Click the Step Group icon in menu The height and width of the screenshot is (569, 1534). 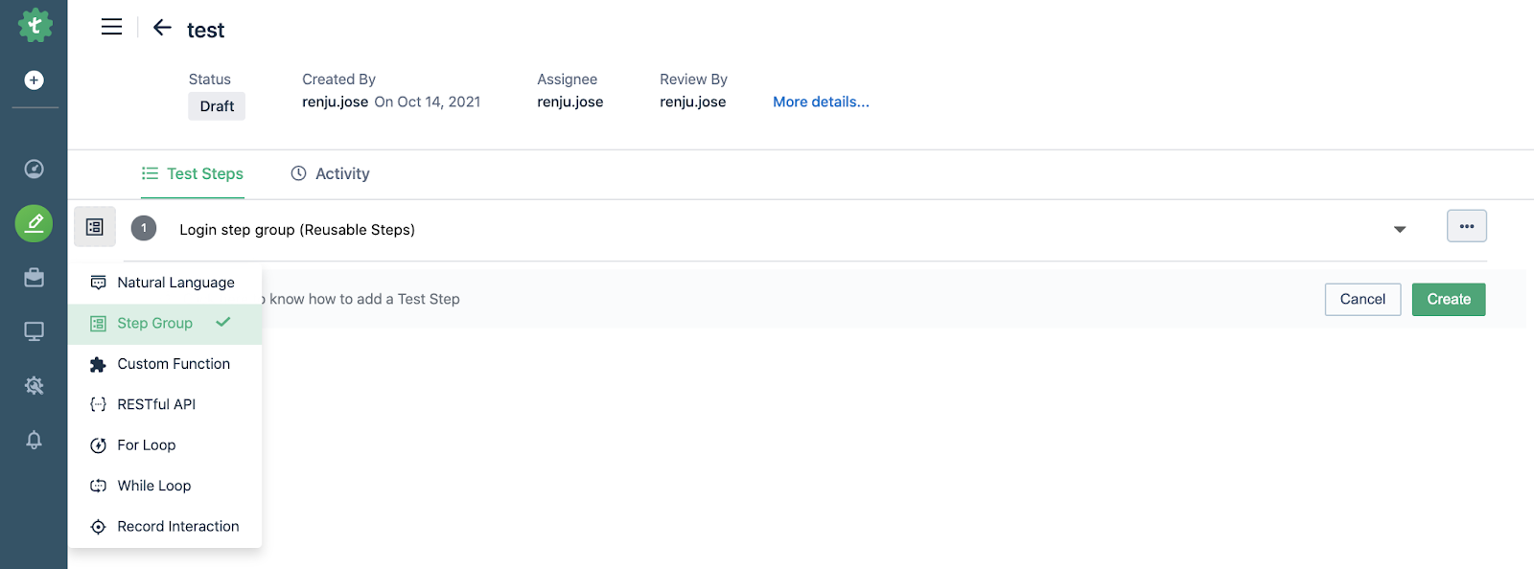98,324
